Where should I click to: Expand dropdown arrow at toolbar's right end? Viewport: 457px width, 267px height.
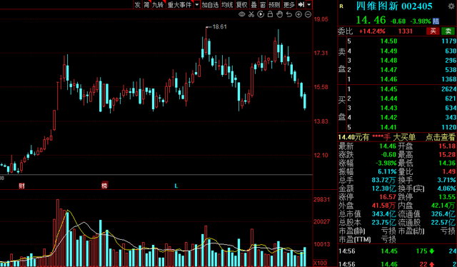coord(309,5)
